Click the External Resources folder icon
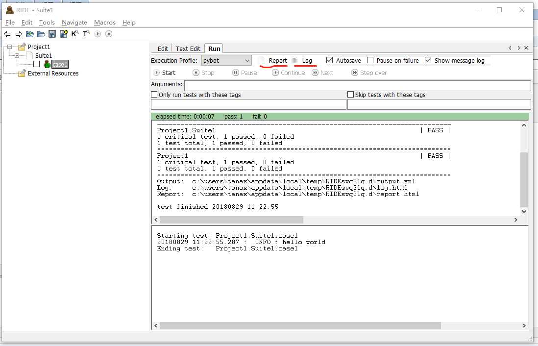 [22, 73]
